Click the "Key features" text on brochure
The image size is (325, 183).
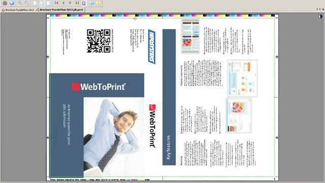point(169,147)
